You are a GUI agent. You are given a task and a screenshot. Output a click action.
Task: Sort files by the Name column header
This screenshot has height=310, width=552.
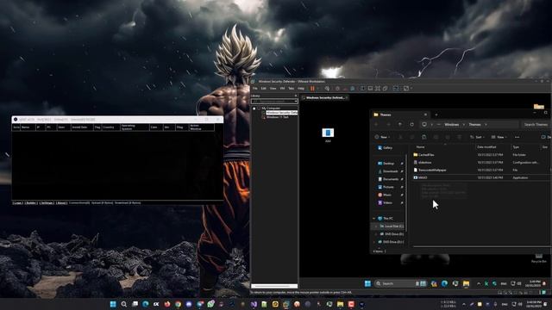coord(420,147)
